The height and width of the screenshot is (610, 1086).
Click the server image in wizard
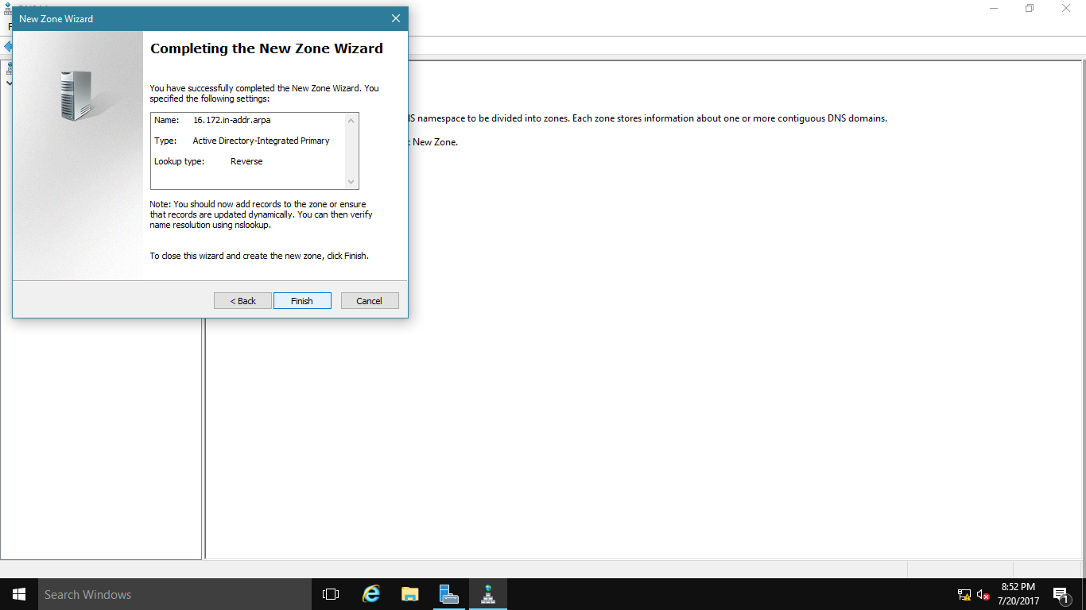point(76,95)
